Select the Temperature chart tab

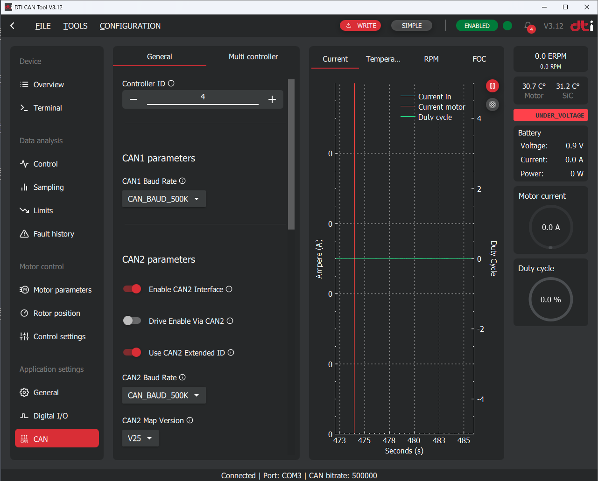(x=383, y=59)
